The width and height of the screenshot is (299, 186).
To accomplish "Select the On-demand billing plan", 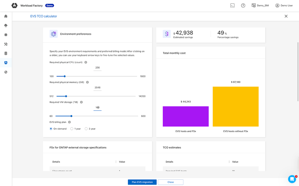I will click(x=51, y=129).
